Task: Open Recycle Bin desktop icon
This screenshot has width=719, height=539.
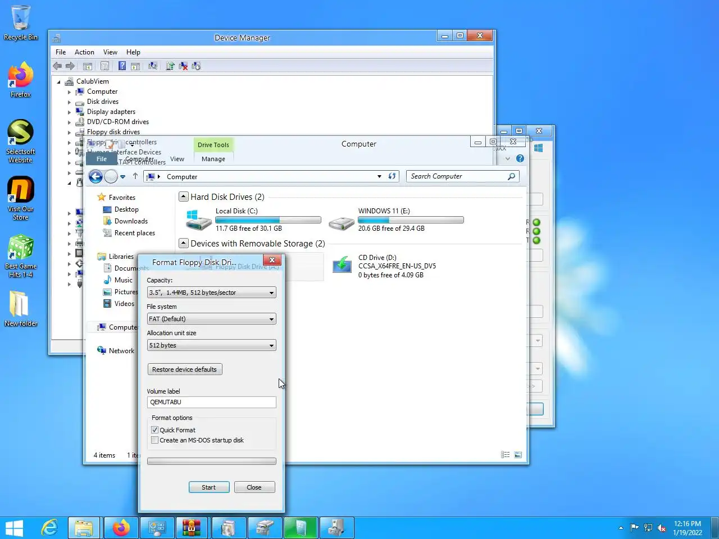Action: point(21,24)
